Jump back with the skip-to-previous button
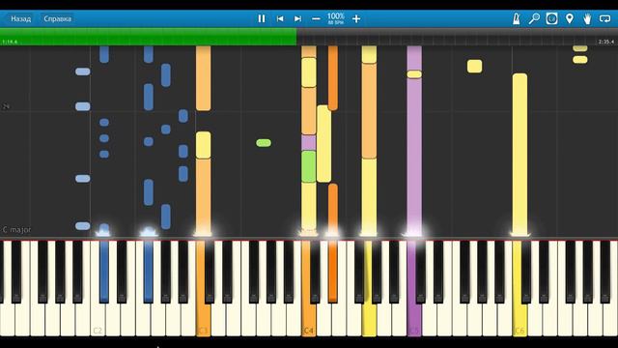Viewport: 618px width, 348px height. coord(280,18)
